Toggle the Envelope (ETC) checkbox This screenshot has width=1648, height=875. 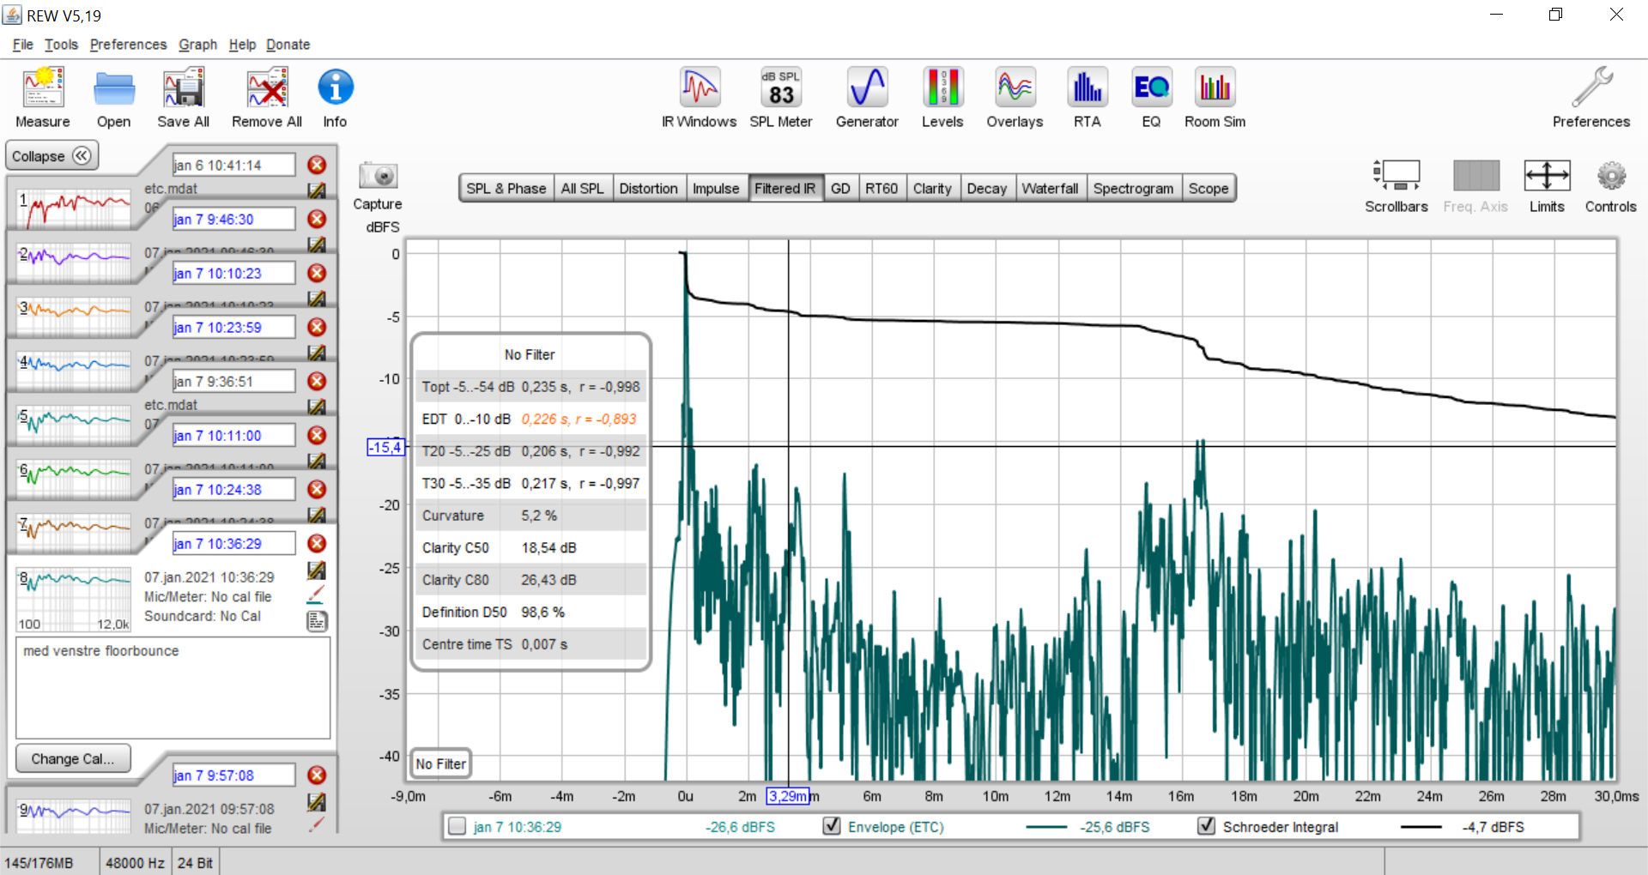(831, 826)
